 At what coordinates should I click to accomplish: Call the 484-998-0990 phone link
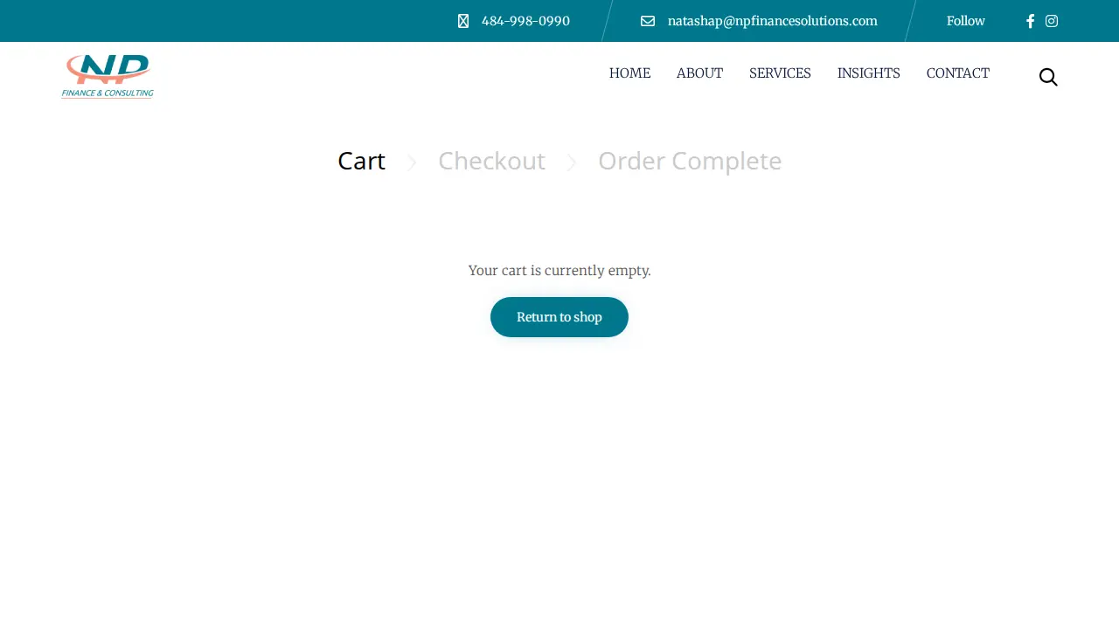pyautogui.click(x=525, y=21)
